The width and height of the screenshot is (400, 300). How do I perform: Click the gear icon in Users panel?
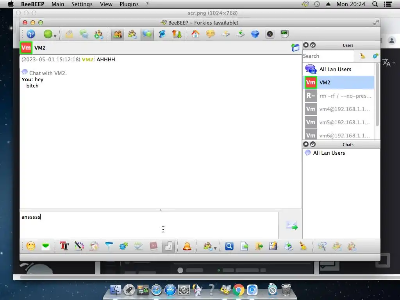click(375, 56)
